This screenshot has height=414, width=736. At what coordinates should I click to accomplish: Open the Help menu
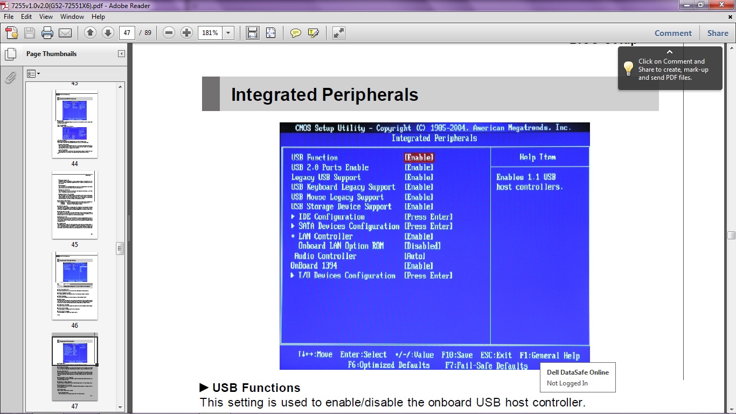[x=98, y=17]
